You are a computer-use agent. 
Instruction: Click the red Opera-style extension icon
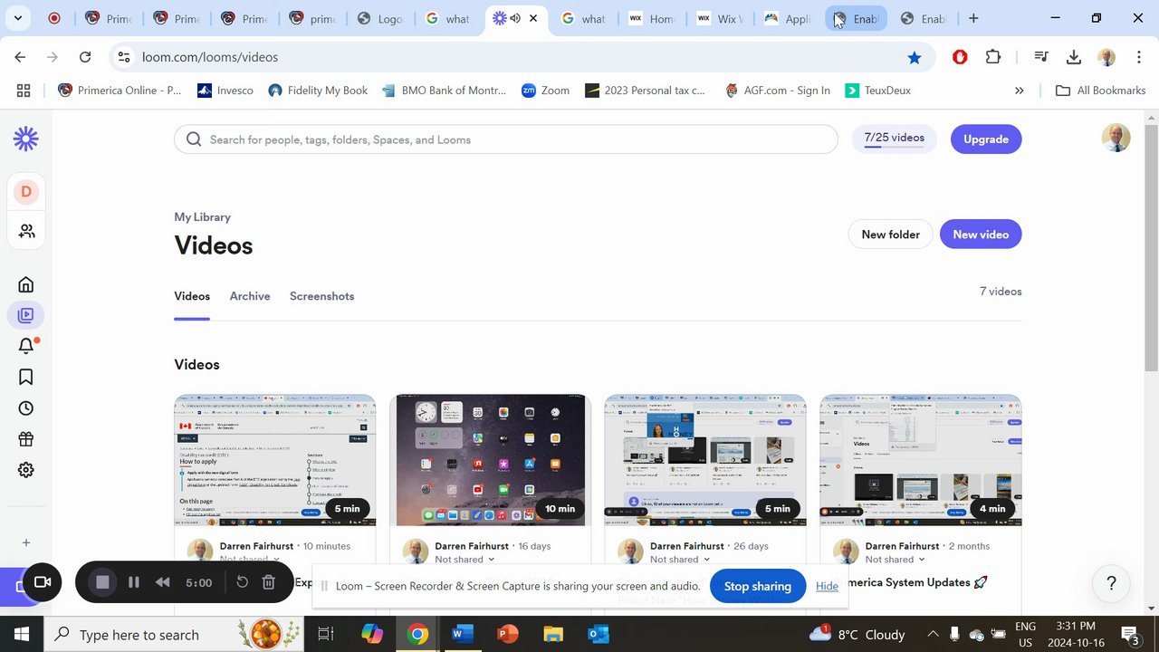point(960,57)
